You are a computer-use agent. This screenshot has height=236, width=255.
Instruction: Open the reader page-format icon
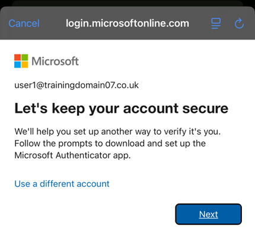coord(216,24)
